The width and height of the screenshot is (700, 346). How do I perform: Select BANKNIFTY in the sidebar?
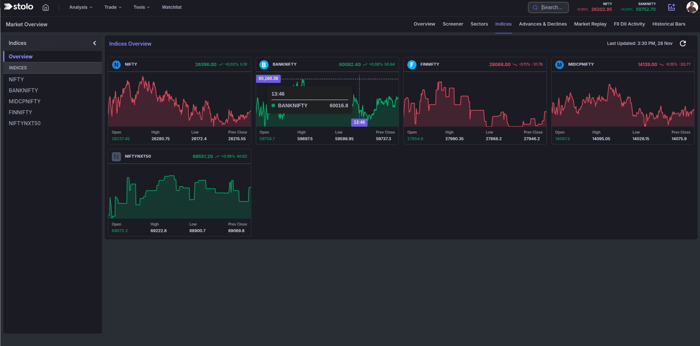point(23,90)
